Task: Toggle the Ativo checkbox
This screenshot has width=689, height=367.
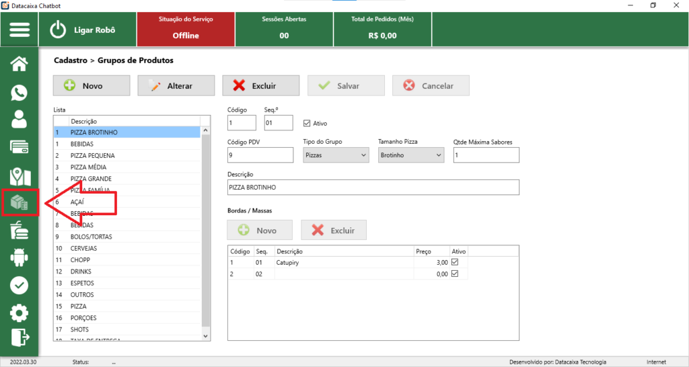Action: click(307, 123)
